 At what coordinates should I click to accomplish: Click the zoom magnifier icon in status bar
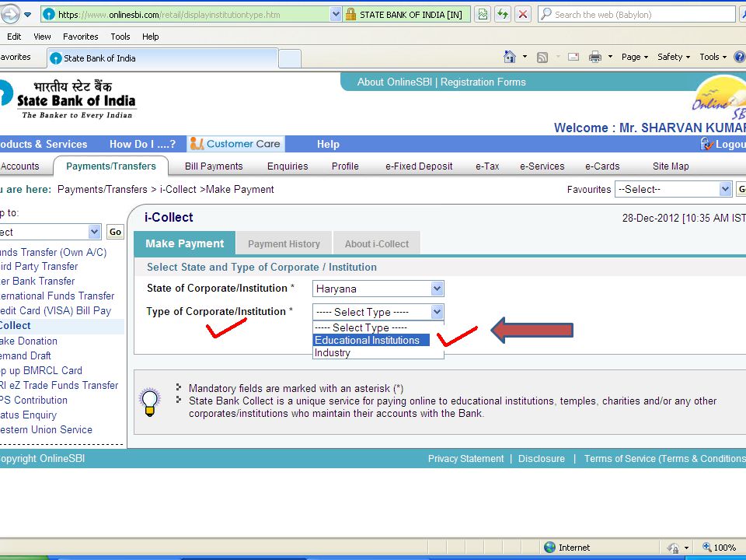pyautogui.click(x=707, y=547)
